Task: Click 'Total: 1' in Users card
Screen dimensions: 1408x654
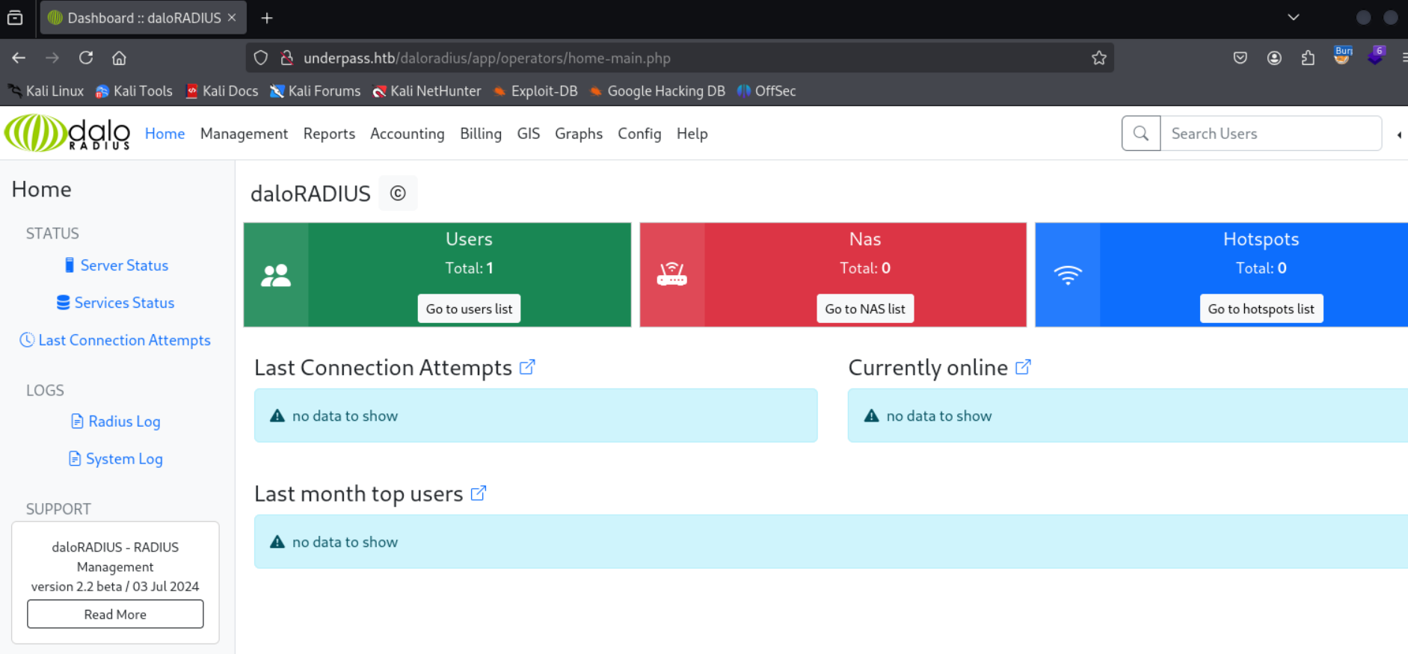Action: click(x=469, y=268)
